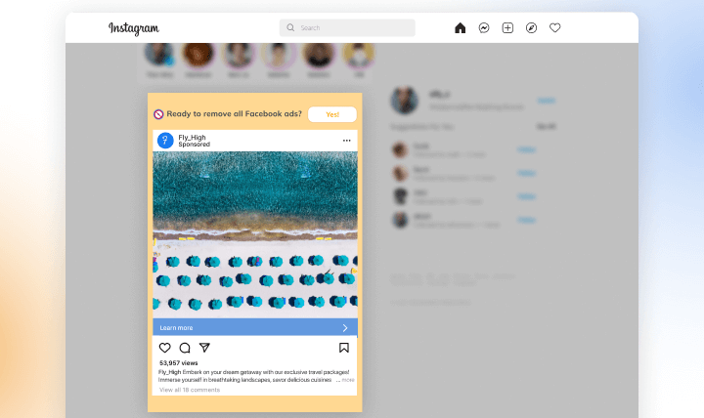Open comments via speech bubble icon
Screen dimensions: 704x418
(x=185, y=348)
